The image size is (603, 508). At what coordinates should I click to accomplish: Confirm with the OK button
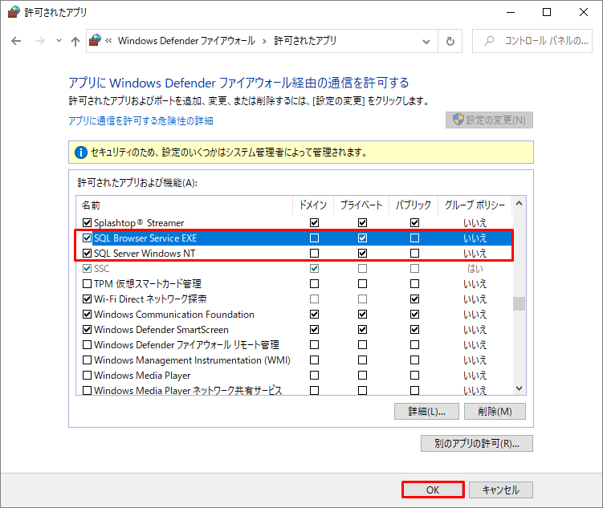pos(433,490)
